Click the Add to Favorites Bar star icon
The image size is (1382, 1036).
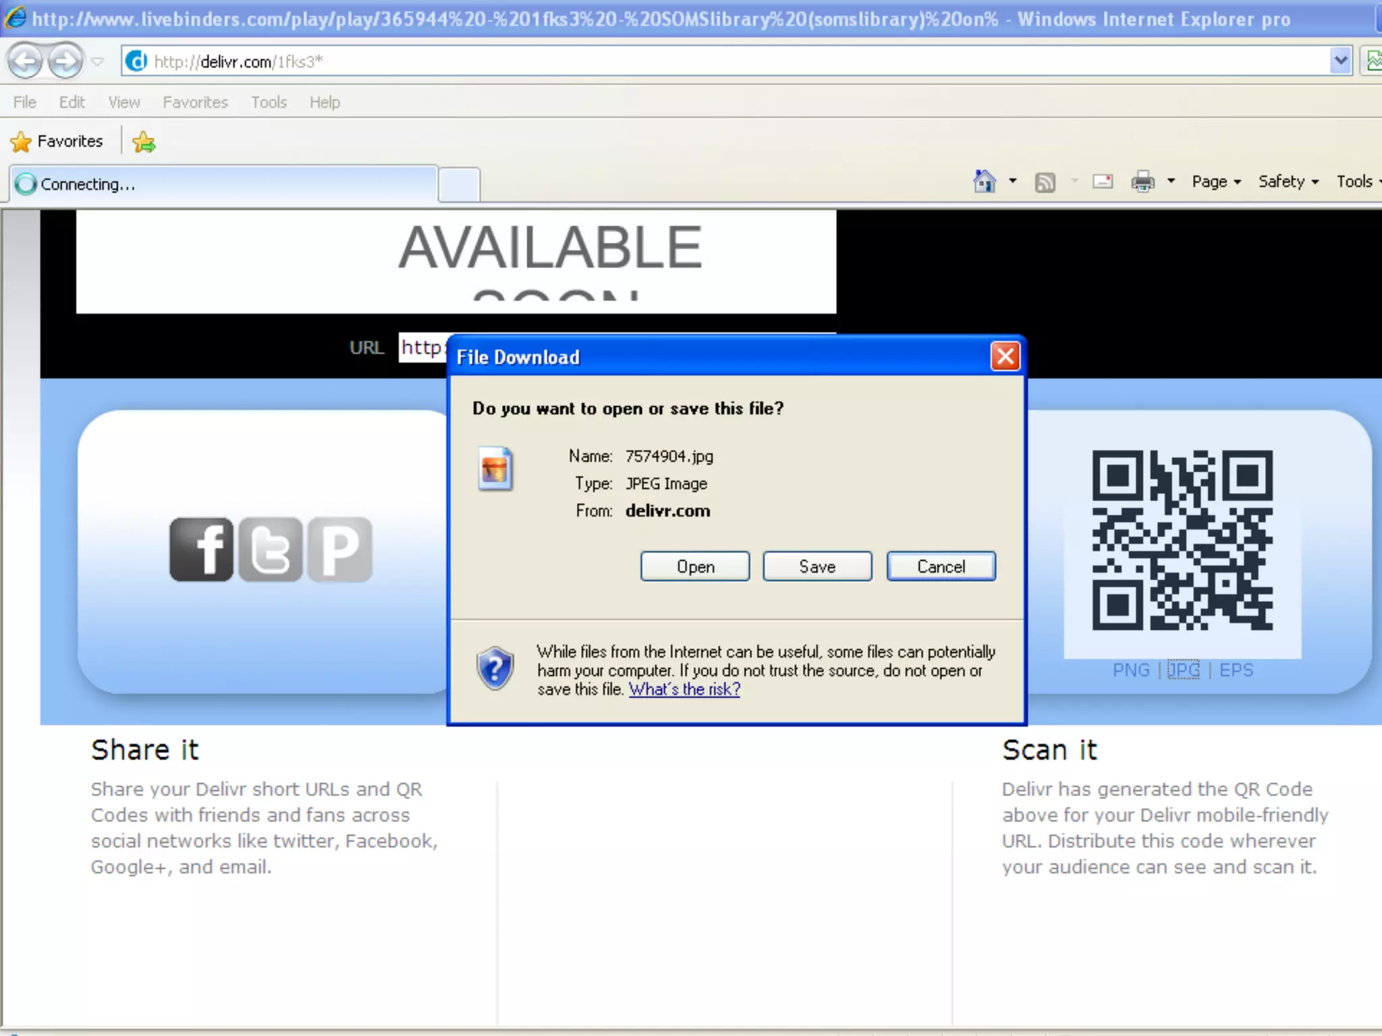144,142
